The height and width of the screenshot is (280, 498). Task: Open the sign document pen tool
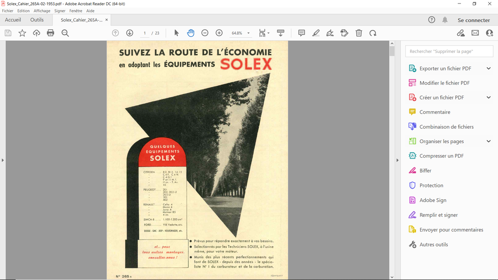tap(330, 33)
